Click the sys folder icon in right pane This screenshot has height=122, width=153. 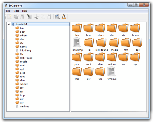coord(135,57)
